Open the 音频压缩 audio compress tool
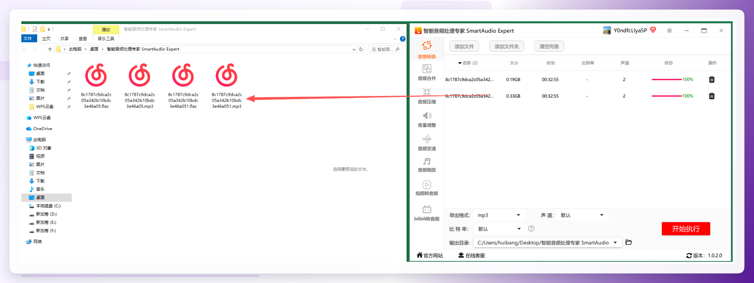754x283 pixels. pyautogui.click(x=427, y=96)
